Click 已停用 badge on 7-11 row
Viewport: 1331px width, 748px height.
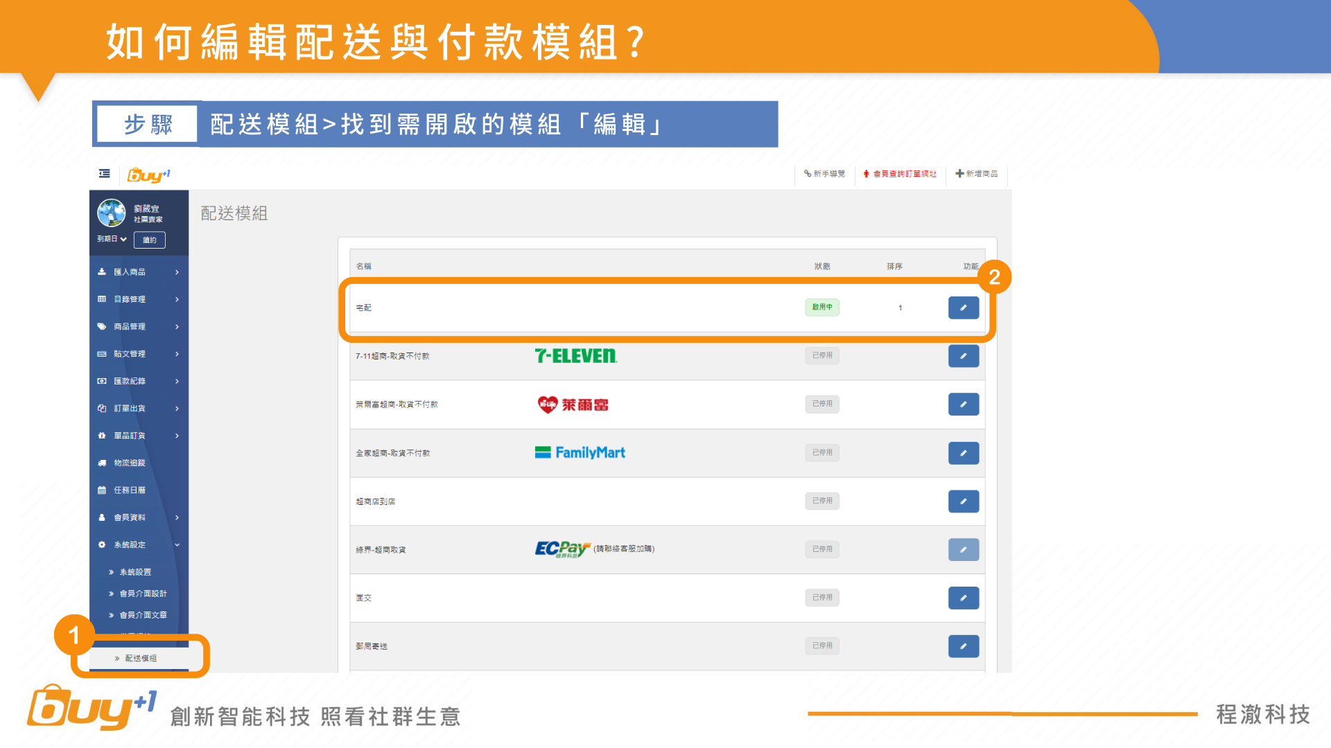(821, 355)
